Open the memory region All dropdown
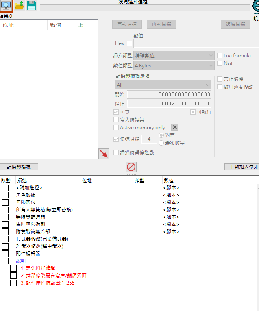Viewport: 259px width, 311px height. [x=163, y=85]
